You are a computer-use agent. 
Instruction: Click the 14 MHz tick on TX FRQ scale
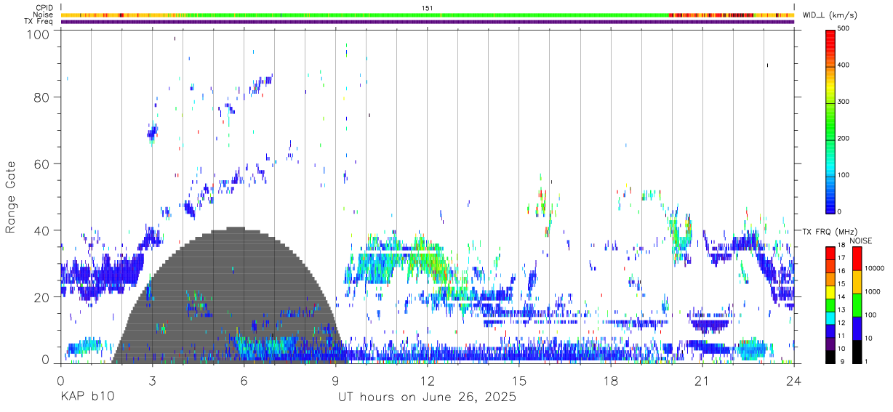[x=841, y=296]
